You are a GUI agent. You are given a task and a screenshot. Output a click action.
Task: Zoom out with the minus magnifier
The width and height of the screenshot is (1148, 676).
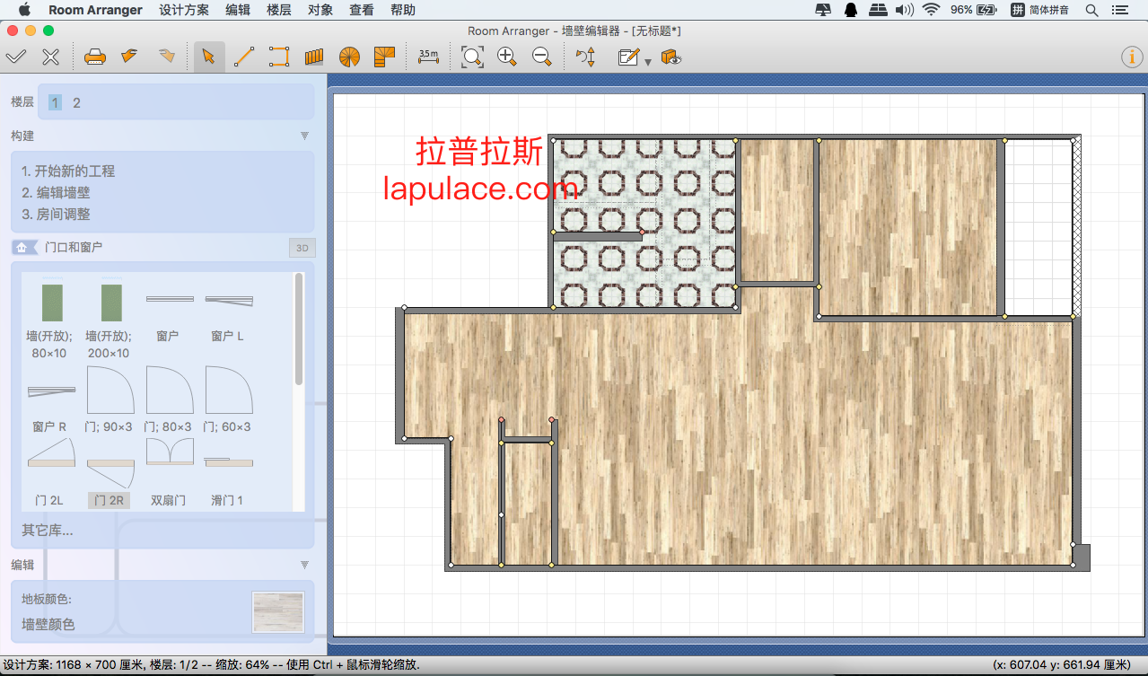(x=541, y=57)
